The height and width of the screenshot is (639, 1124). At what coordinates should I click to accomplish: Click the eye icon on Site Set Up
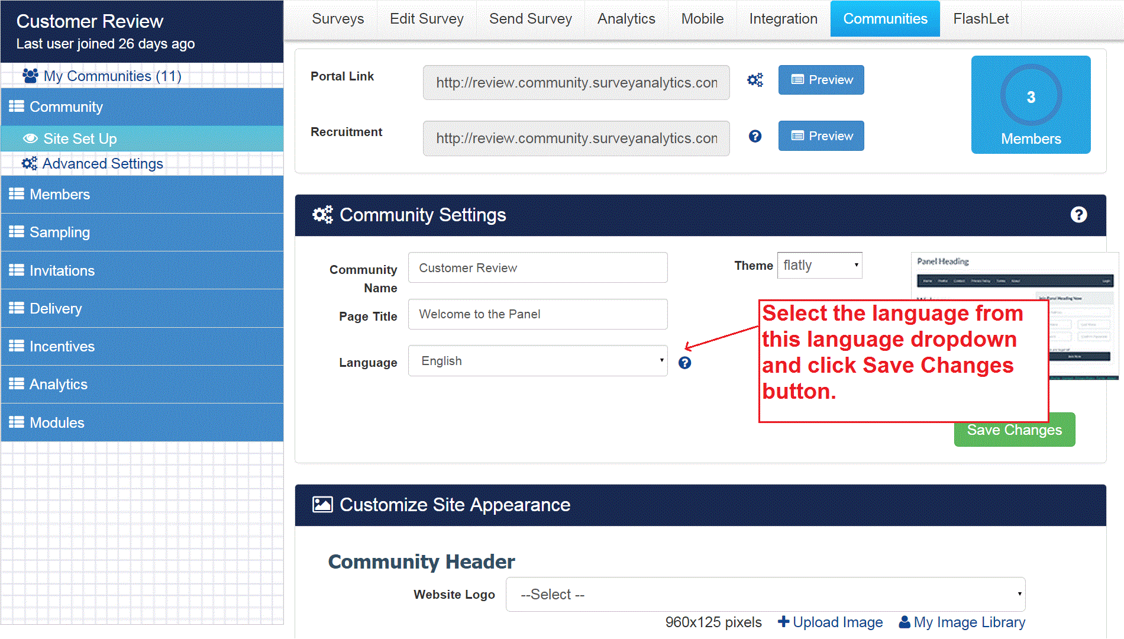[x=30, y=138]
